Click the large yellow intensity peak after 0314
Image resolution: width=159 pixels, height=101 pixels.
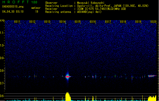pyautogui.click(x=68, y=96)
